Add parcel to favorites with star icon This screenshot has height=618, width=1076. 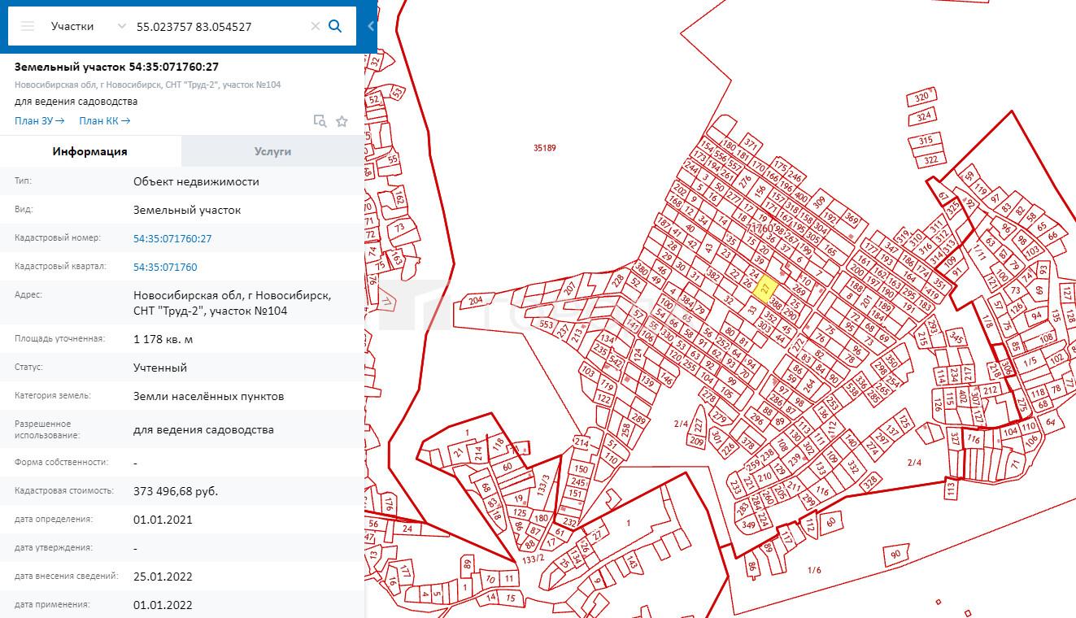pos(342,121)
